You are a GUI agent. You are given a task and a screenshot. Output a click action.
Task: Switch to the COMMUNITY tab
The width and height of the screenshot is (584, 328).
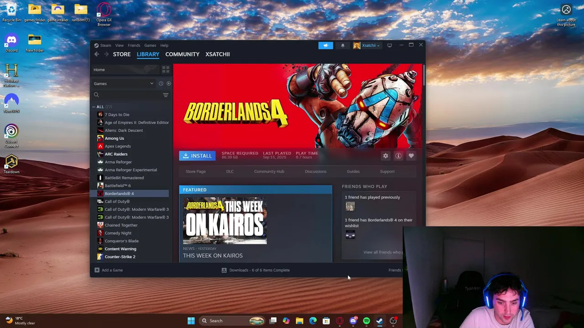[x=182, y=54]
